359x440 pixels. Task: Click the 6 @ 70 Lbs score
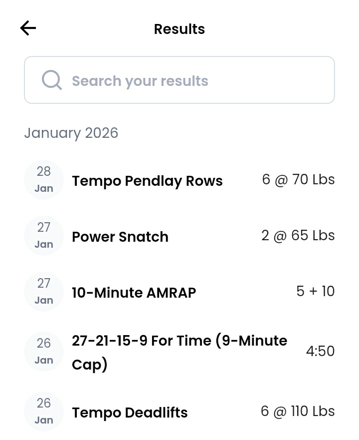pos(298,180)
